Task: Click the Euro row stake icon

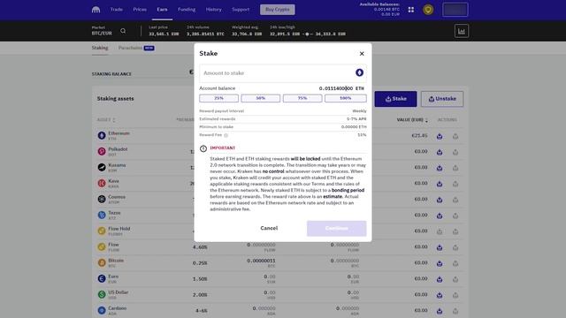Action: 440,279
